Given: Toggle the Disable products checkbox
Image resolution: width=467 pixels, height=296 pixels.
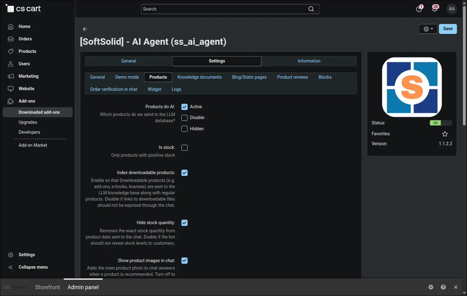Looking at the screenshot, I should pyautogui.click(x=184, y=118).
